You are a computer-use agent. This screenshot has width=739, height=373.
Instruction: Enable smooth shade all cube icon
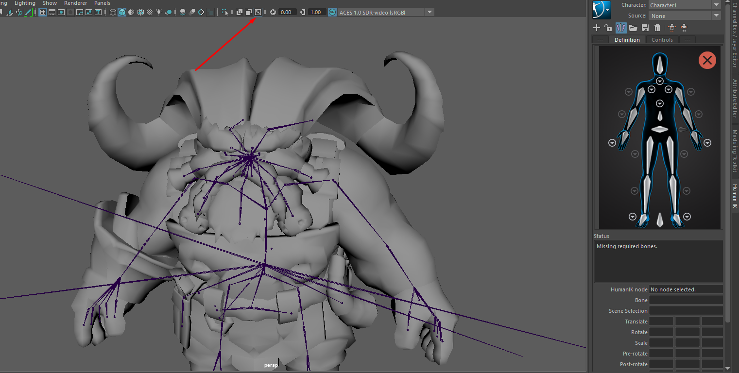coord(122,12)
